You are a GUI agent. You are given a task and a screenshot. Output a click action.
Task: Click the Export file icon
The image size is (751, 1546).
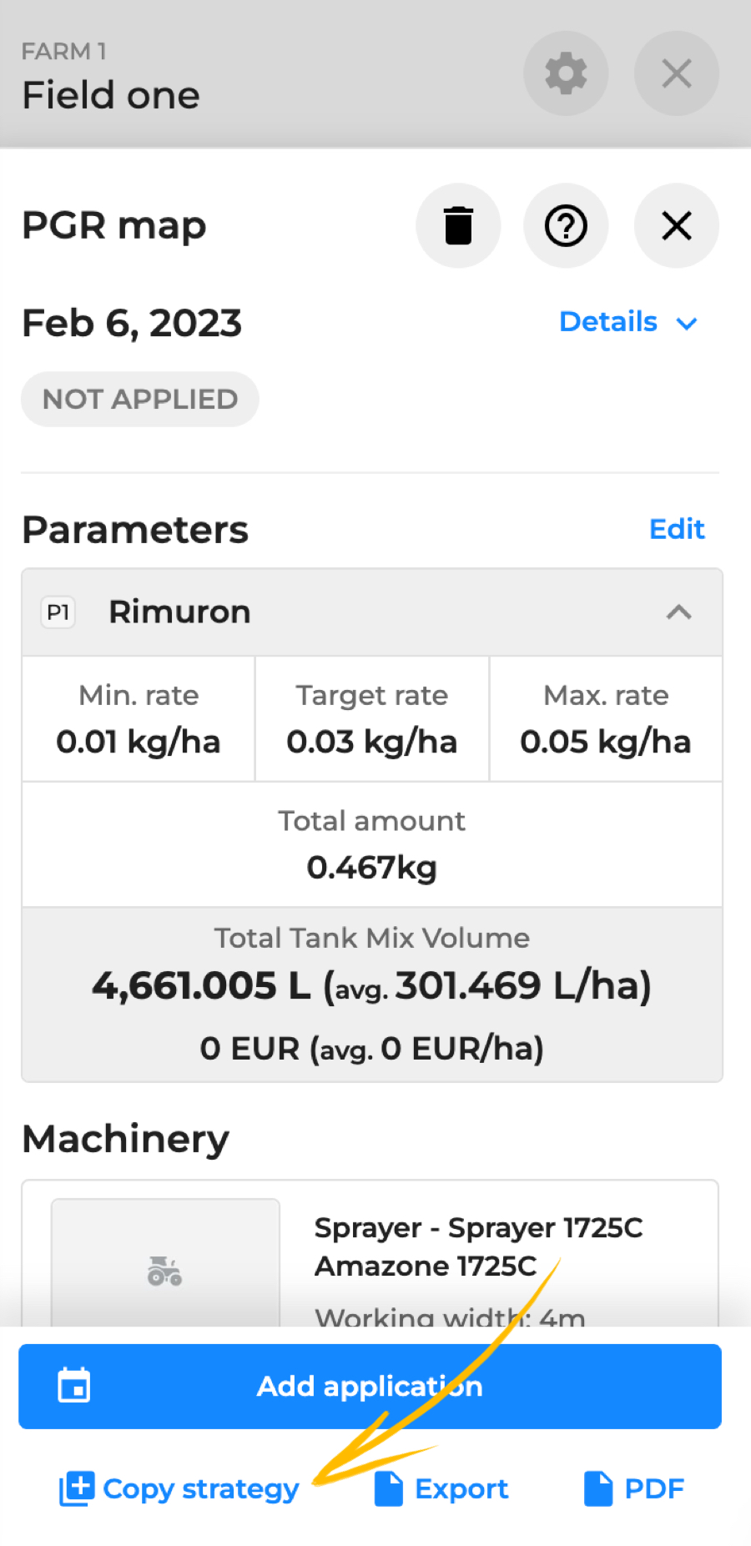click(389, 1488)
